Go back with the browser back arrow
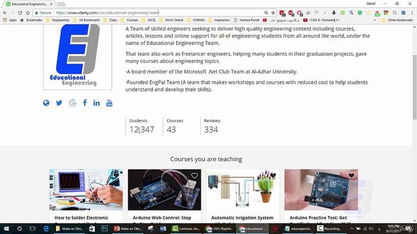The height and width of the screenshot is (234, 417). pyautogui.click(x=5, y=13)
